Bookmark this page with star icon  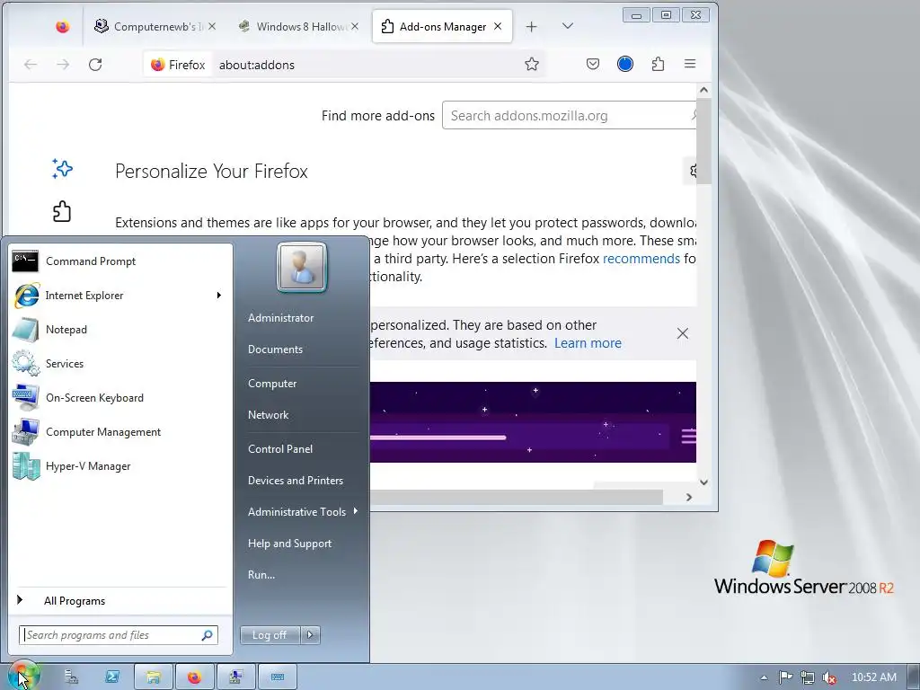[532, 64]
